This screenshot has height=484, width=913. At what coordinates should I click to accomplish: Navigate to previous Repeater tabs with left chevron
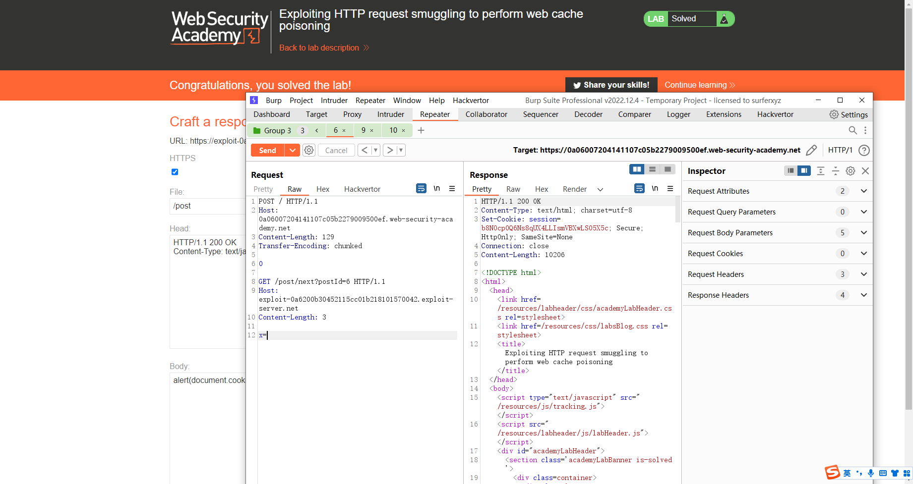[316, 130]
